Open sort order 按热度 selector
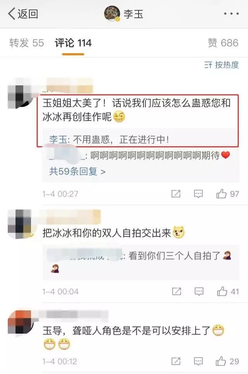Image resolution: width=248 pixels, height=374 pixels. tap(222, 65)
